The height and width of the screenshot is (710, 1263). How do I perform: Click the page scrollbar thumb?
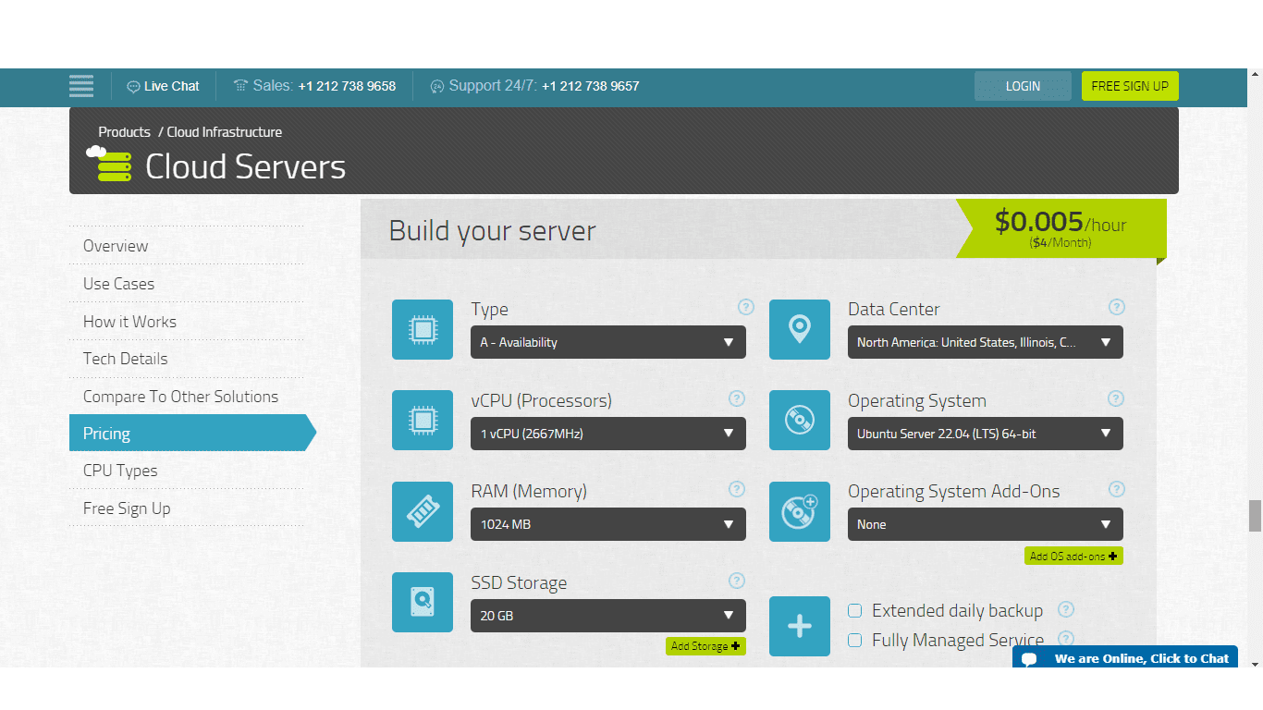1255,516
